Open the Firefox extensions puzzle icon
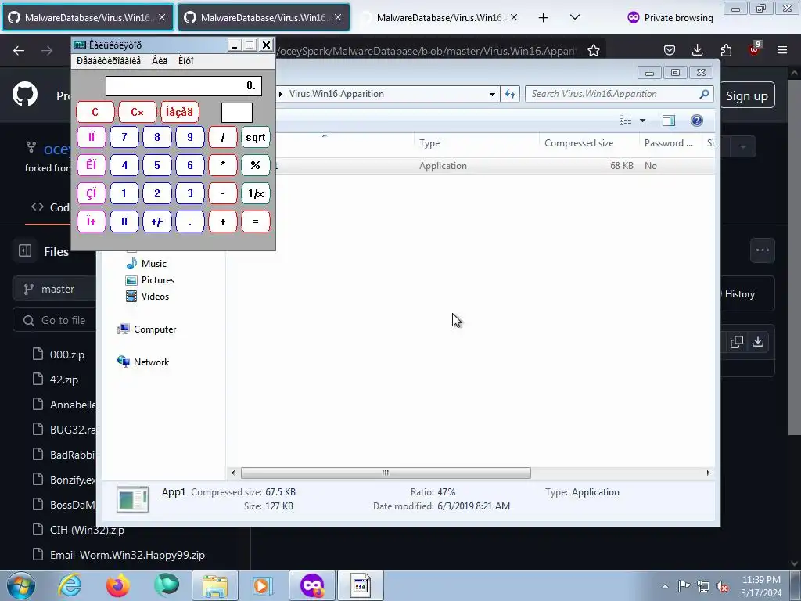 [x=726, y=50]
